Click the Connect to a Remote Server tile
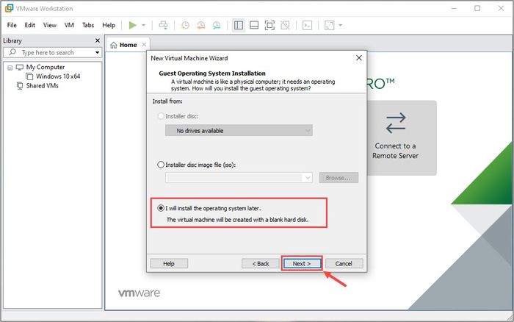514x322 pixels. click(401, 138)
